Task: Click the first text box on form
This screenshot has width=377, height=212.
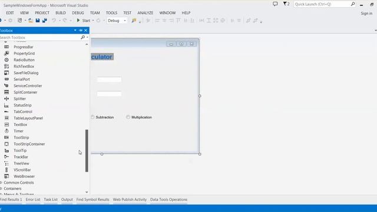Action: pyautogui.click(x=109, y=79)
